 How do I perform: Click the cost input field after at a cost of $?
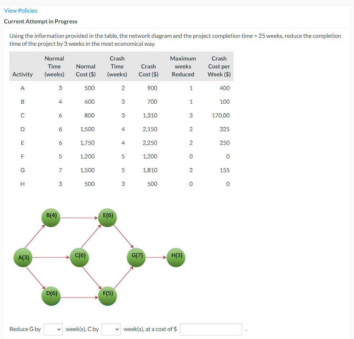pyautogui.click(x=211, y=329)
